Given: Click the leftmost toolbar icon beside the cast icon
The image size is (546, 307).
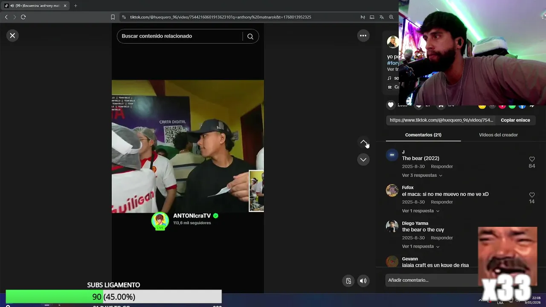Looking at the screenshot, I should 363,17.
